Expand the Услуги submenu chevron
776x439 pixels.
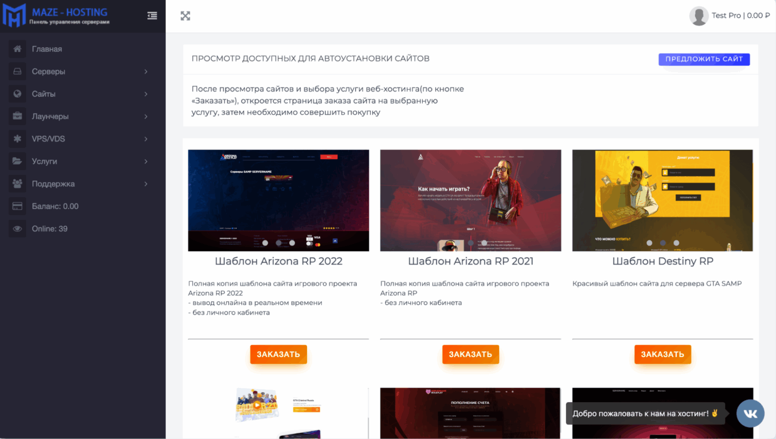(146, 161)
